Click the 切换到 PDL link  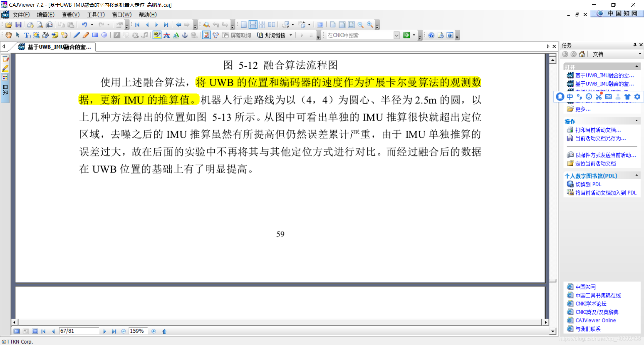click(588, 184)
